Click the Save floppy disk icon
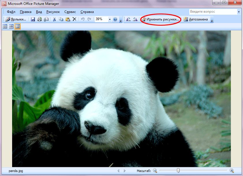The width and height of the screenshot is (243, 176). coord(33,19)
